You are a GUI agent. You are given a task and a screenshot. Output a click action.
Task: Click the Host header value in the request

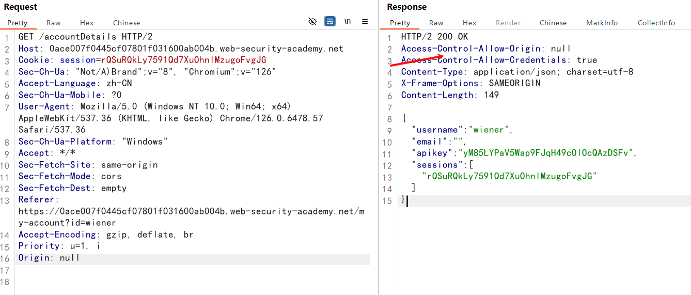coord(196,49)
